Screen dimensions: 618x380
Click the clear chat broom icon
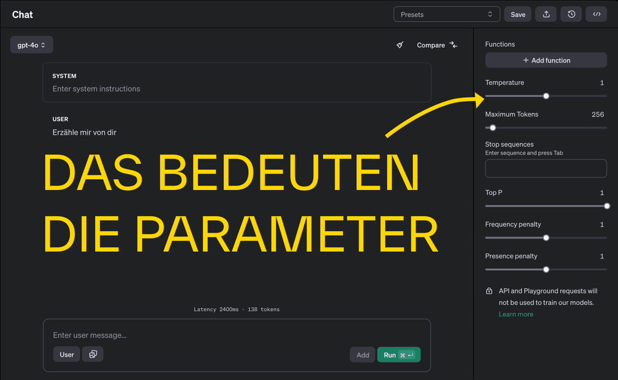[x=400, y=45]
